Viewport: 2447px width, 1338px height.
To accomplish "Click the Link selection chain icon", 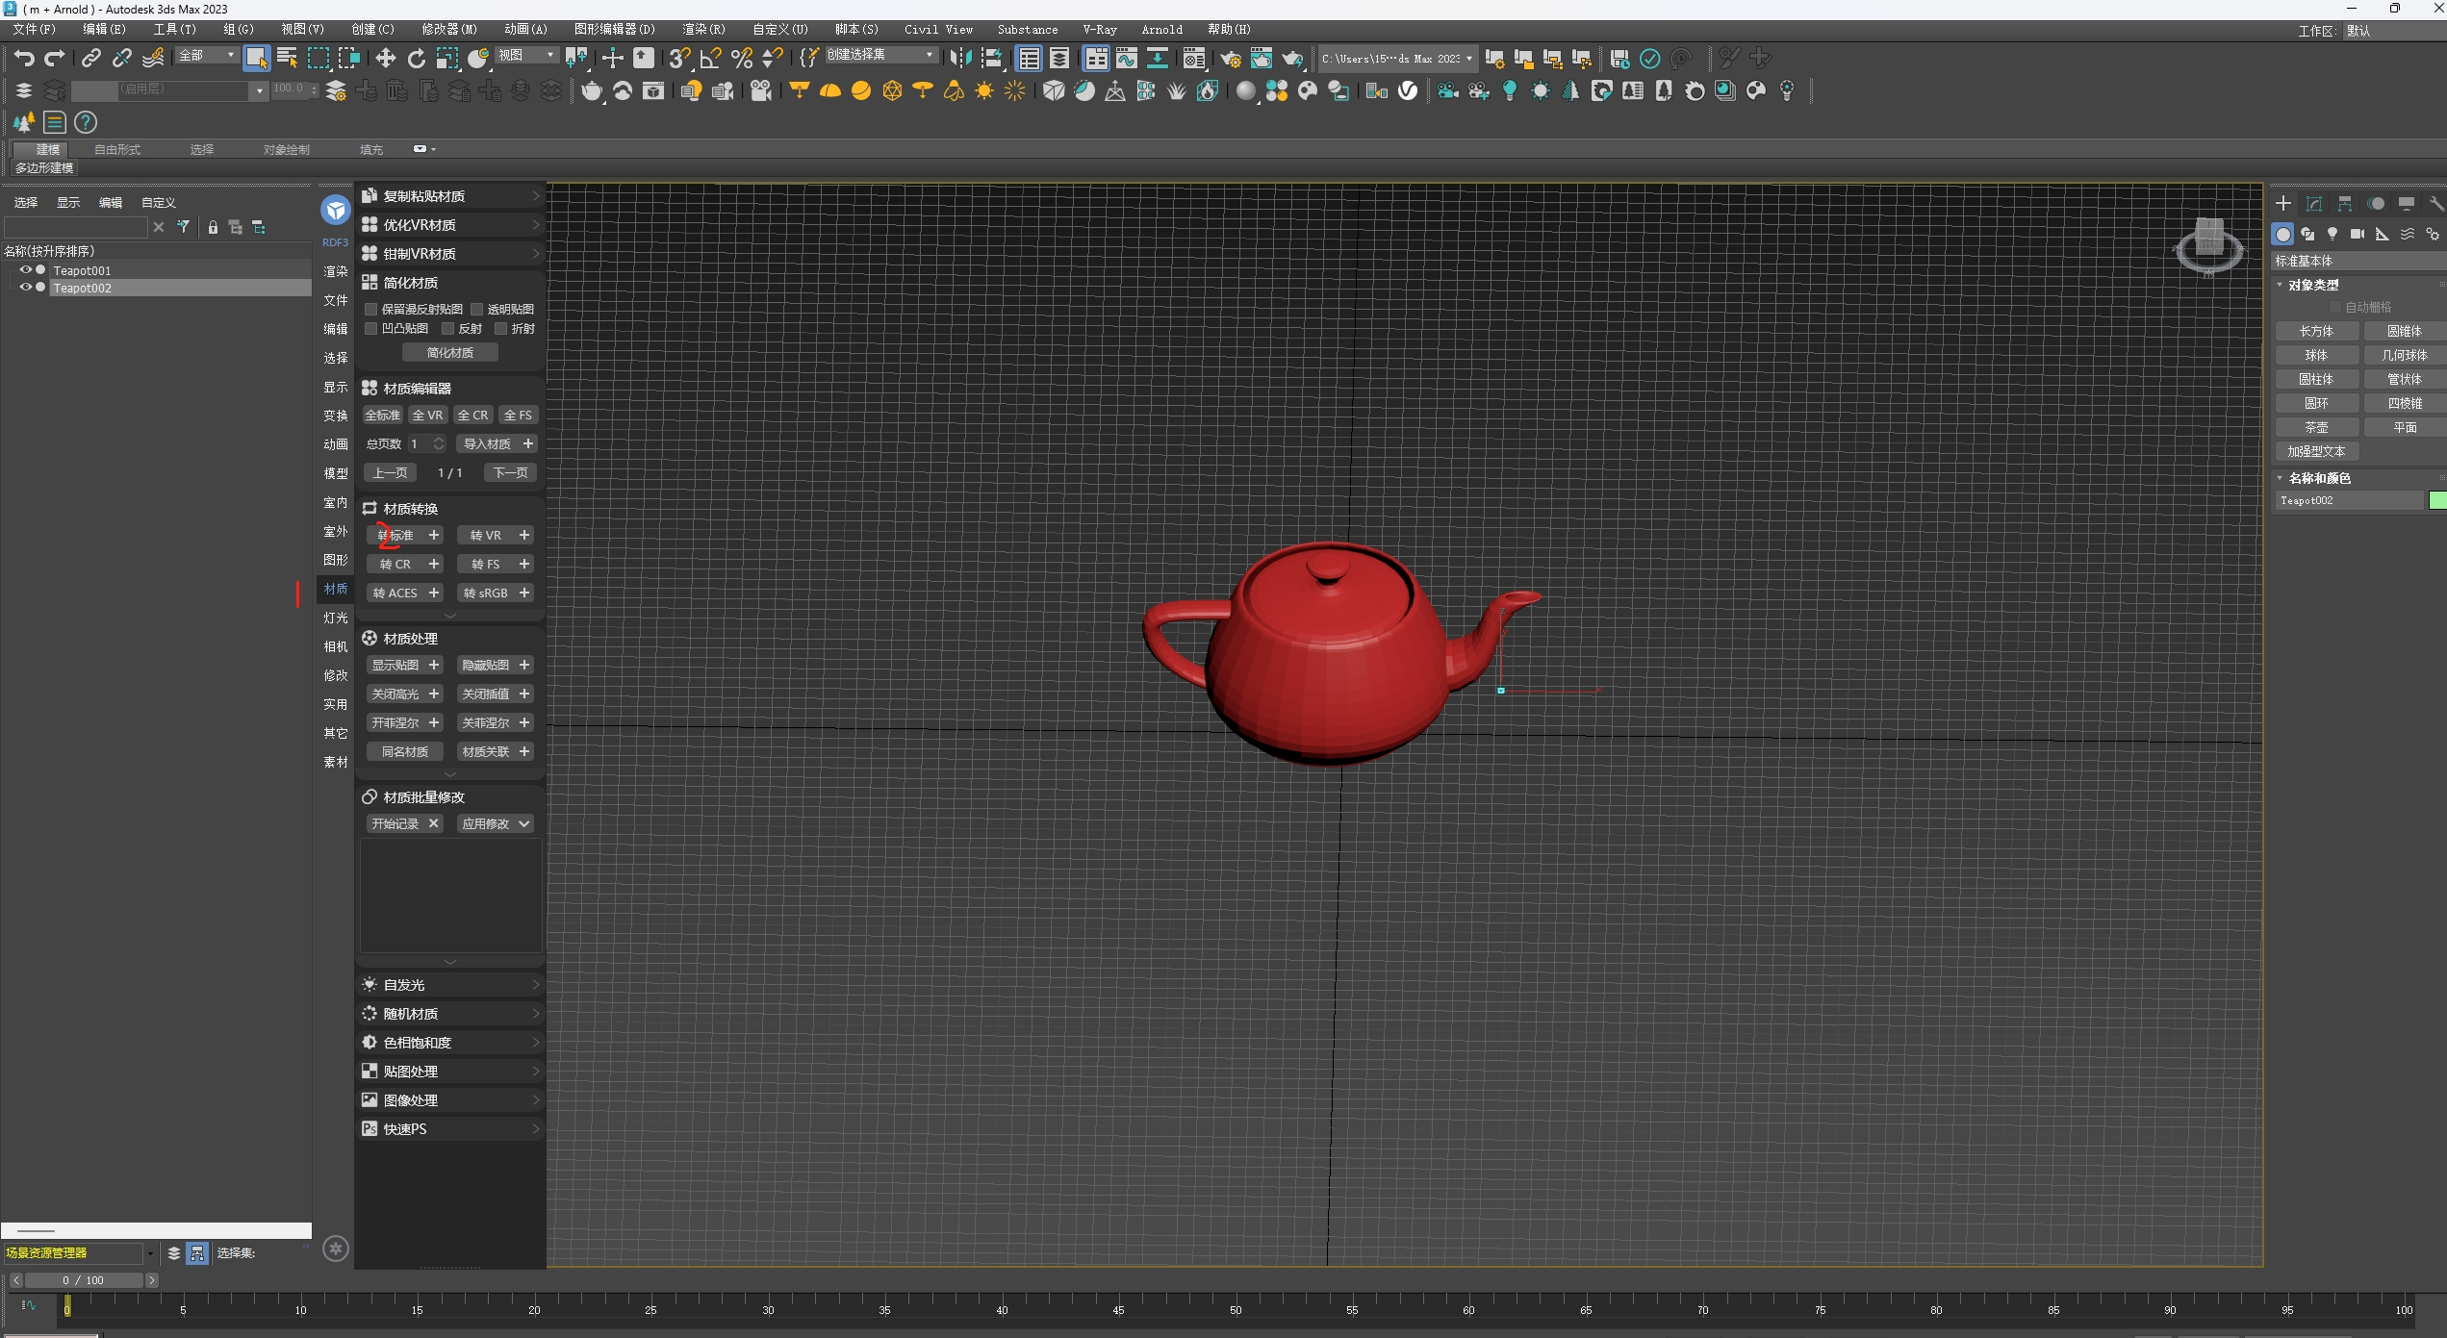I will click(x=90, y=59).
